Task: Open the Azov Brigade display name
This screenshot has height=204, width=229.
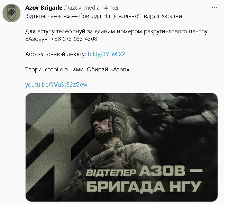Action: [44, 8]
